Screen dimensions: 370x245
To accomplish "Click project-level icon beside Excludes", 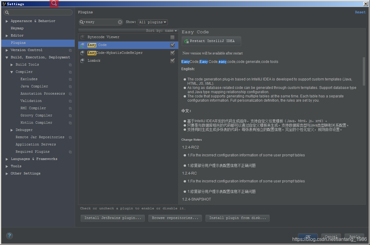I will coord(70,79).
